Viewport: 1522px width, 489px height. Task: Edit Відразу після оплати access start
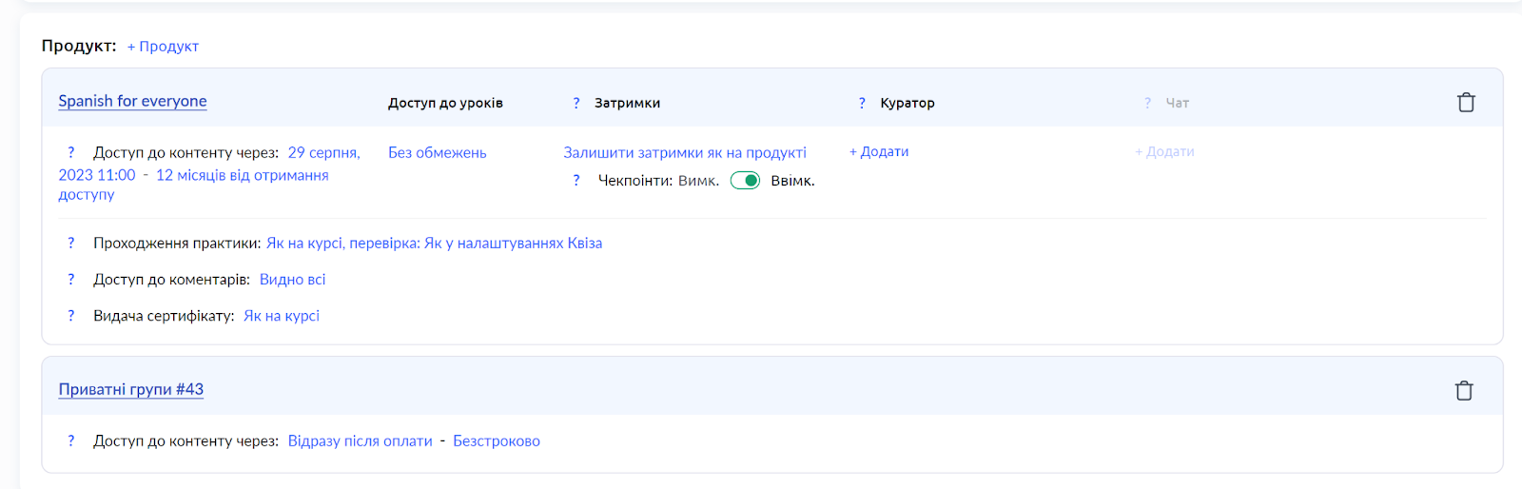pos(361,441)
